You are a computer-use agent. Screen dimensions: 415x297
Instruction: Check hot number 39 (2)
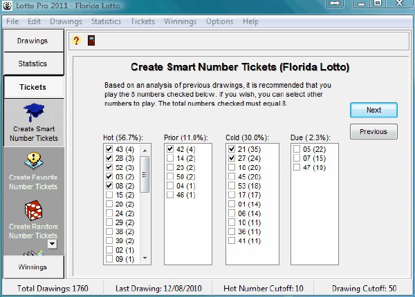(x=109, y=241)
